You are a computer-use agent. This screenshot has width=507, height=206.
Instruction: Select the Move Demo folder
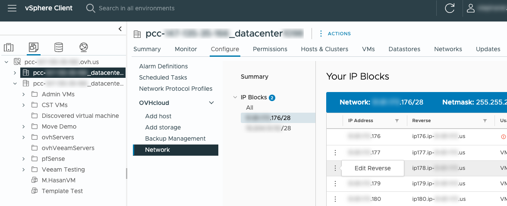click(x=59, y=126)
